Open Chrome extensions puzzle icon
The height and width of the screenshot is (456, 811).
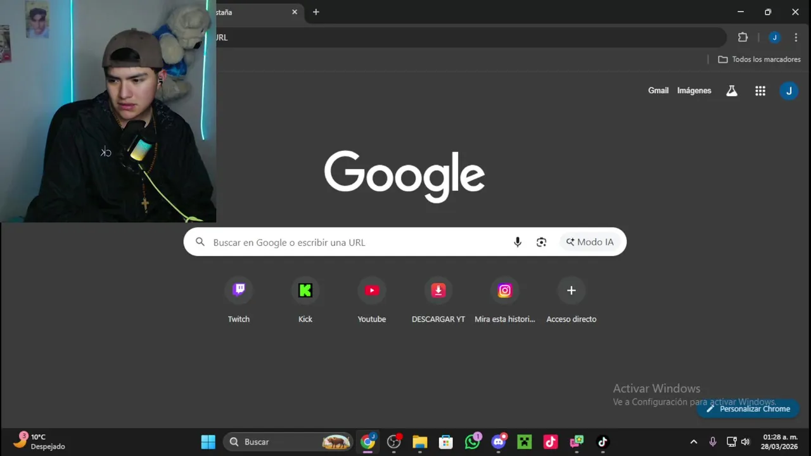[743, 37]
